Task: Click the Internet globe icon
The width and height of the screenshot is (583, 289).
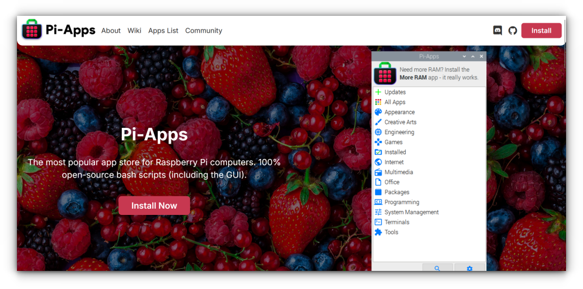Action: [379, 162]
